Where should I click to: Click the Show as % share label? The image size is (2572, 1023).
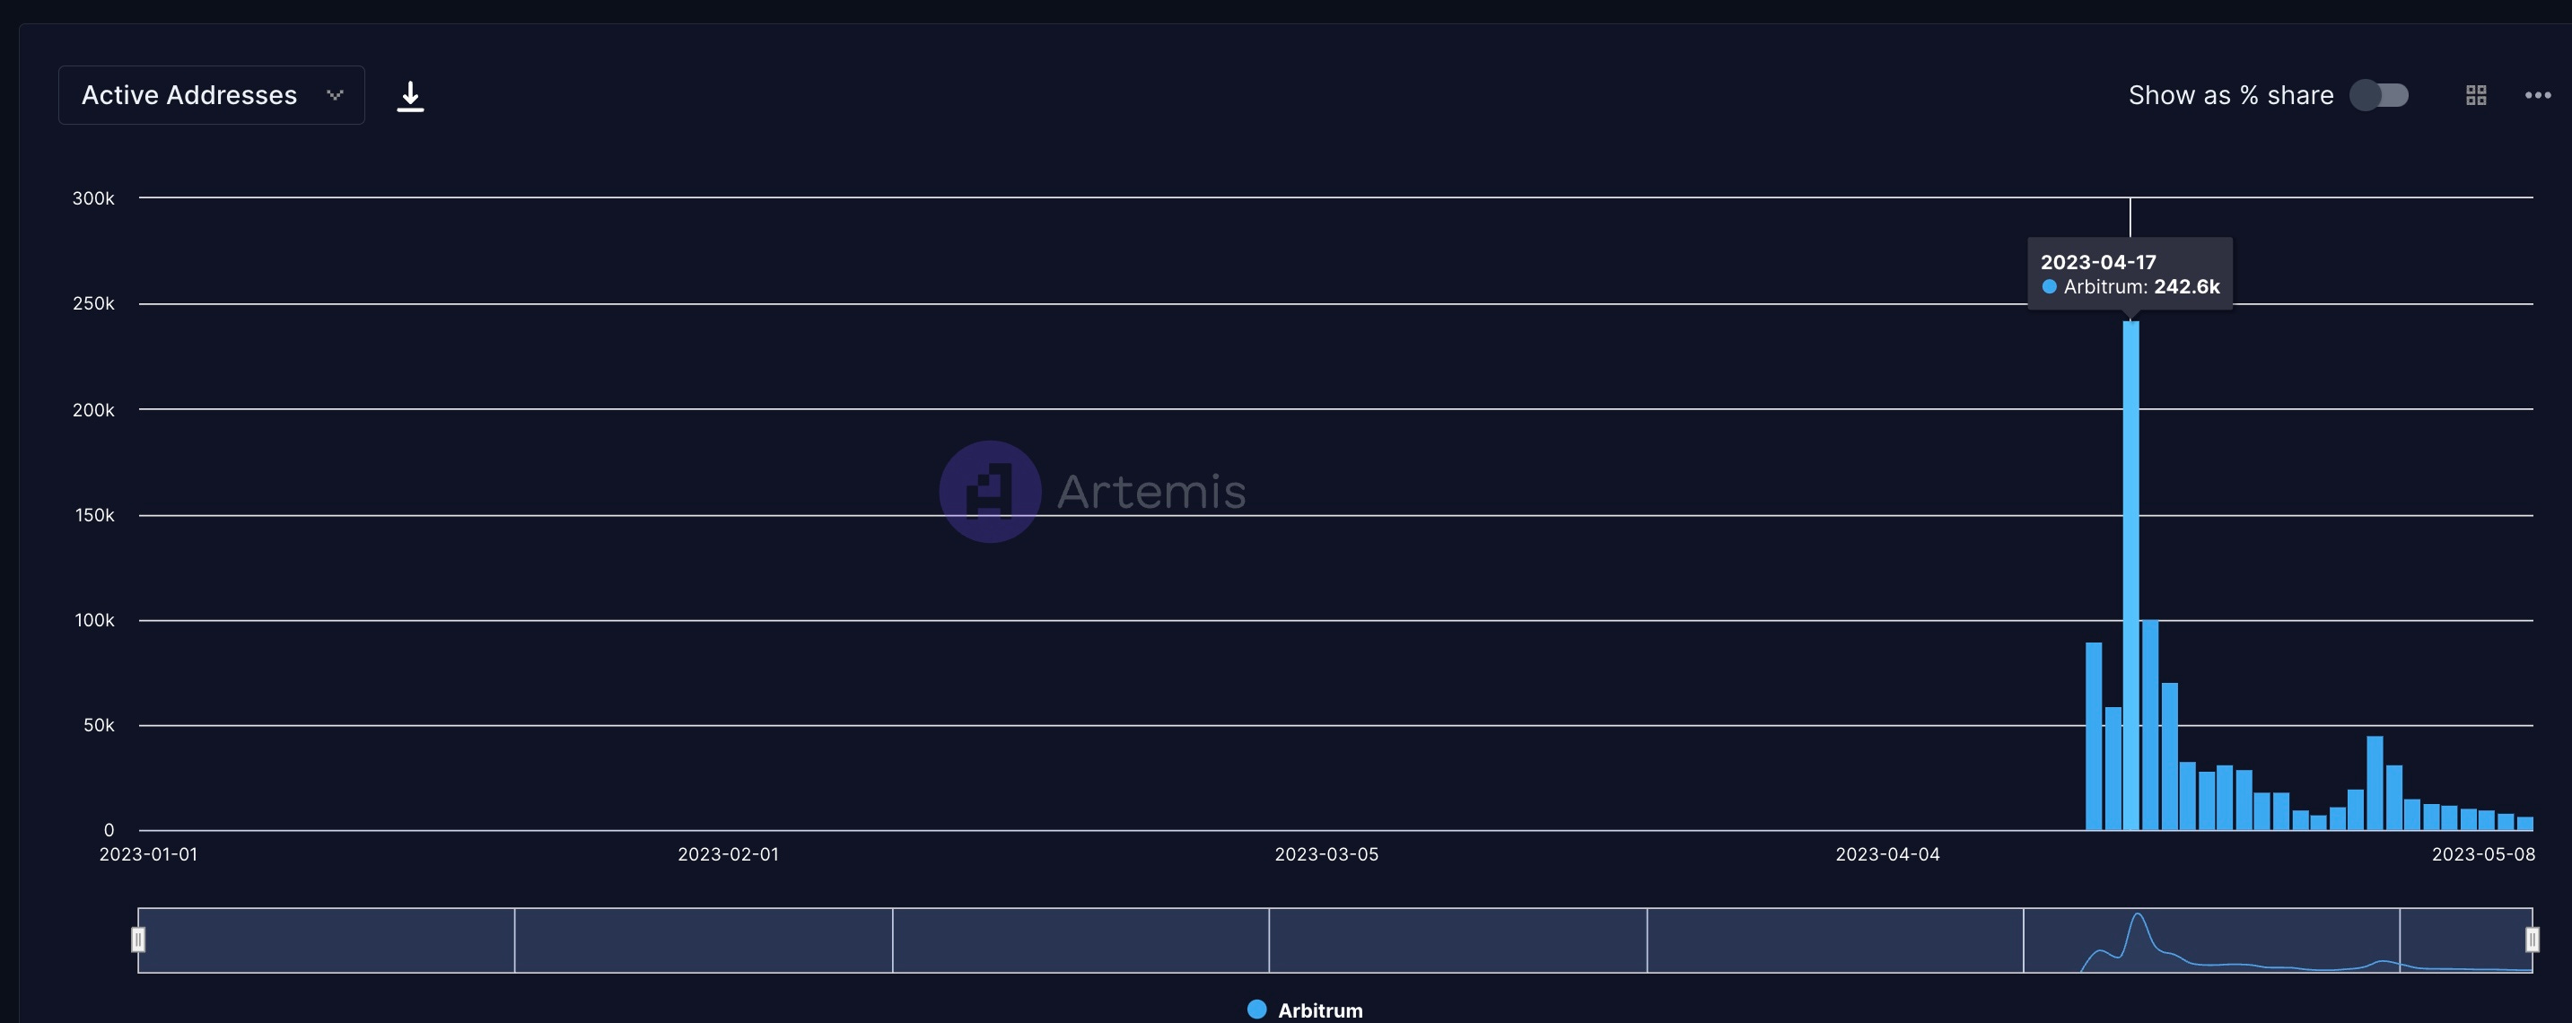[2230, 95]
